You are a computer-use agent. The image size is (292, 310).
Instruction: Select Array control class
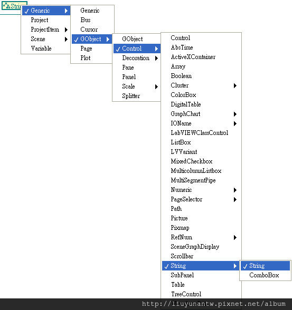pos(201,66)
